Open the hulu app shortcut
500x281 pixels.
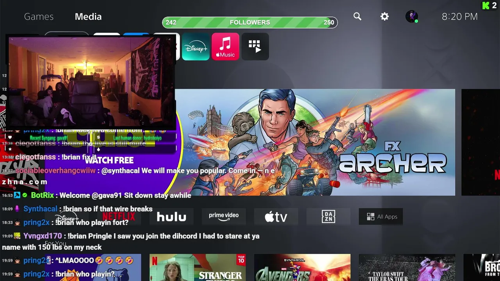click(x=171, y=217)
